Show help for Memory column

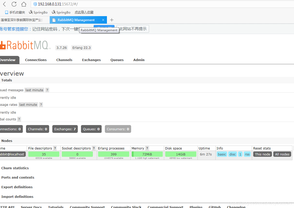pos(147,148)
